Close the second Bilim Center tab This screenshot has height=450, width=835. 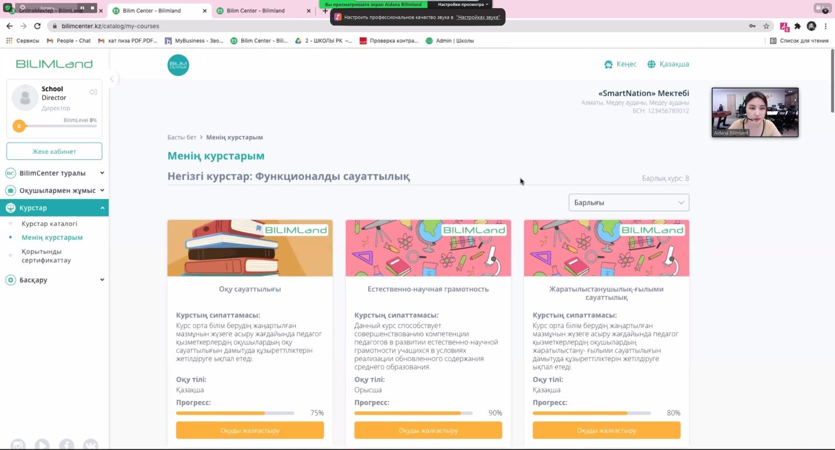tap(205, 11)
